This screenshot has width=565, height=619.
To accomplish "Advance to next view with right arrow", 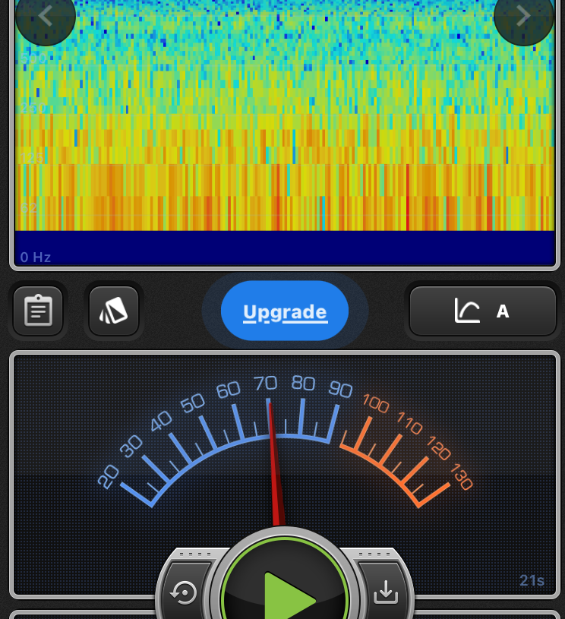I will point(523,16).
